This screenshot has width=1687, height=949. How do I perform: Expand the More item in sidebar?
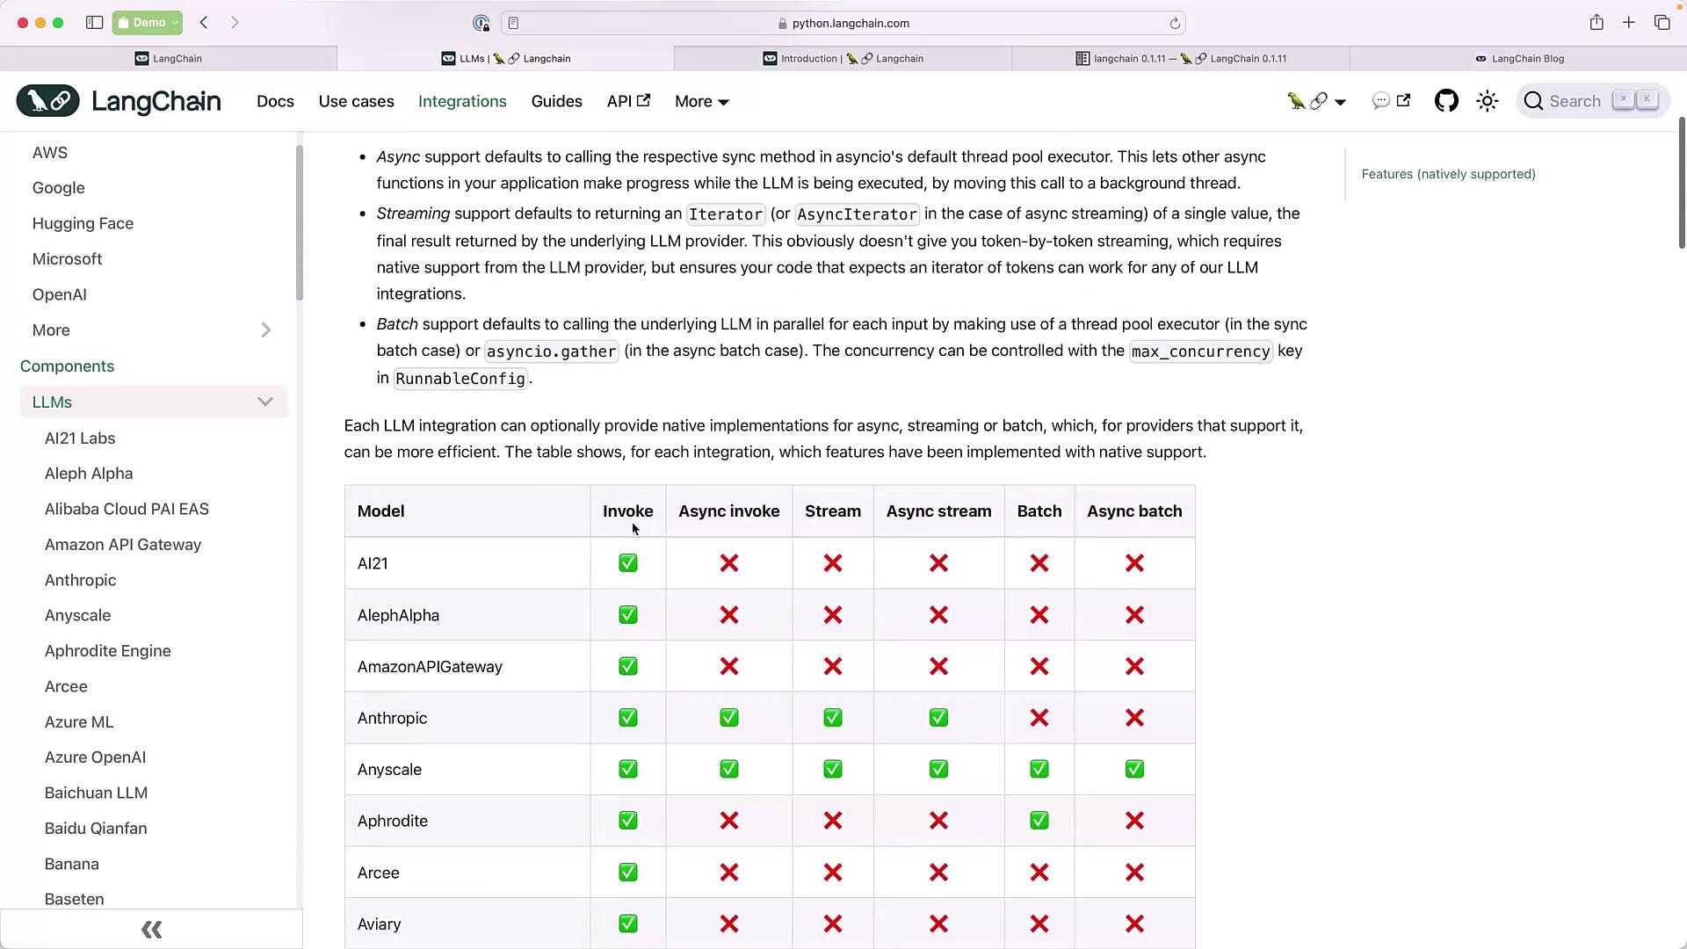(x=265, y=330)
